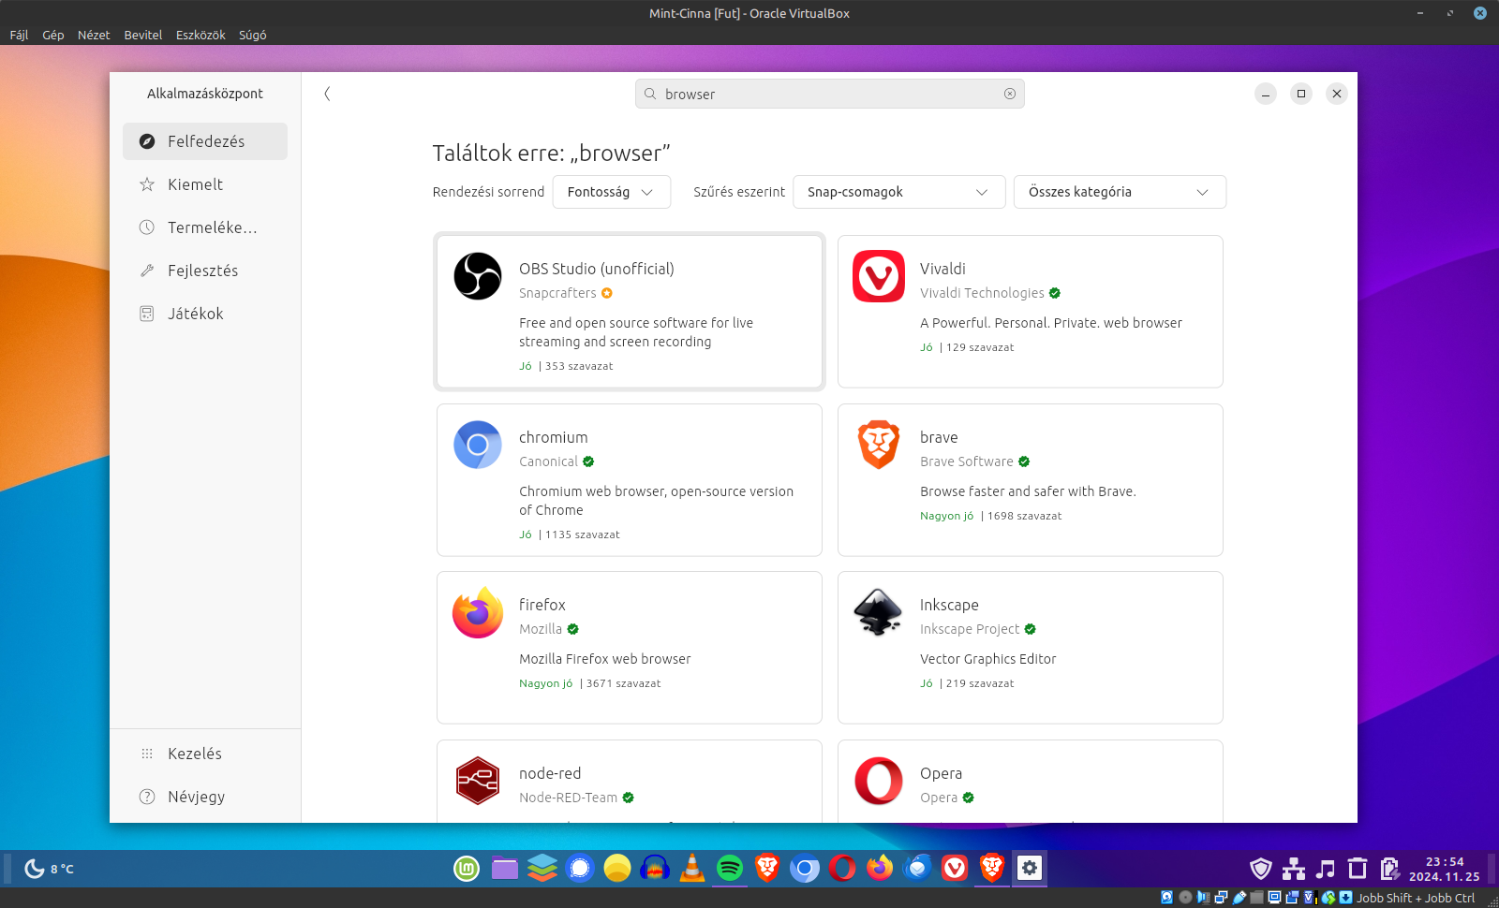Click VirtualBox USB status bar icon
This screenshot has width=1499, height=908.
(1239, 897)
